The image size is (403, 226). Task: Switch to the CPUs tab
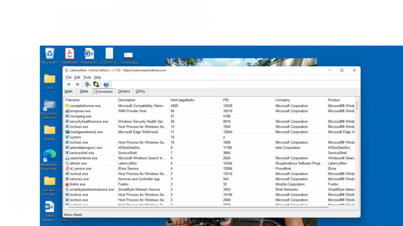pos(140,91)
